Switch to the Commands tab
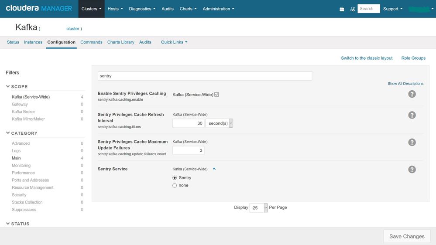 (91, 42)
